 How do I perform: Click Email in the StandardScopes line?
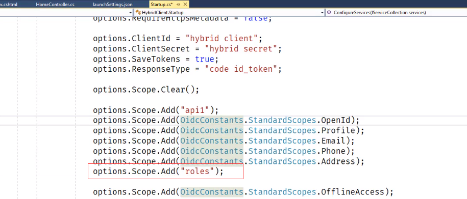click(333, 141)
